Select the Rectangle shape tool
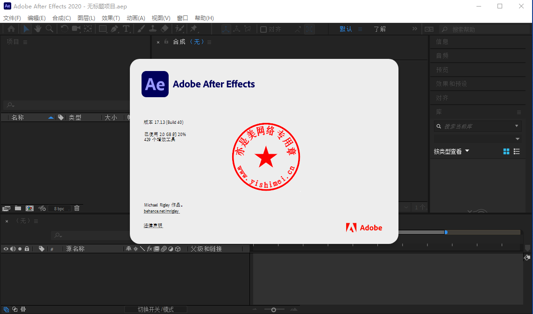 click(x=103, y=29)
